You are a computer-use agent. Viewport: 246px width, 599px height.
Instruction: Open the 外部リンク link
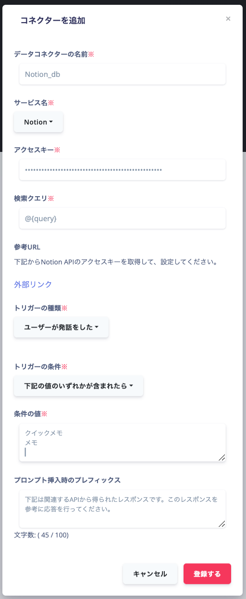[33, 284]
